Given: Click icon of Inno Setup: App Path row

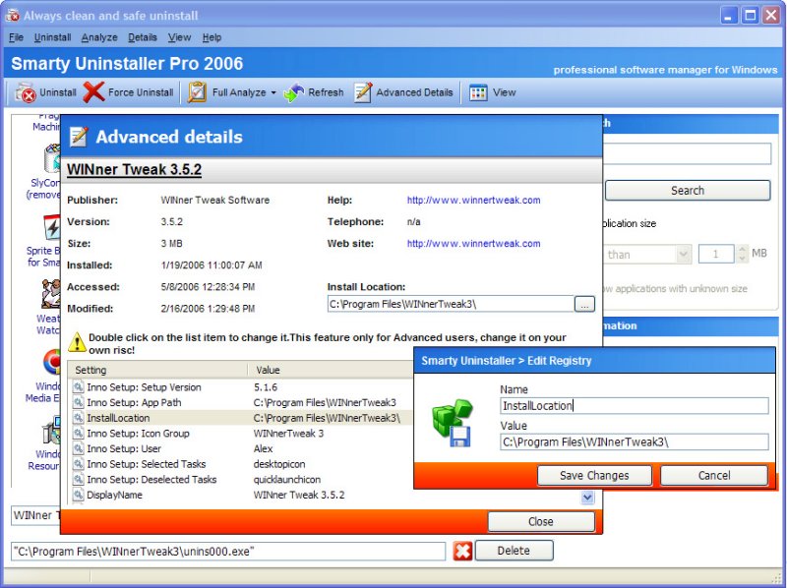Looking at the screenshot, I should click(79, 402).
